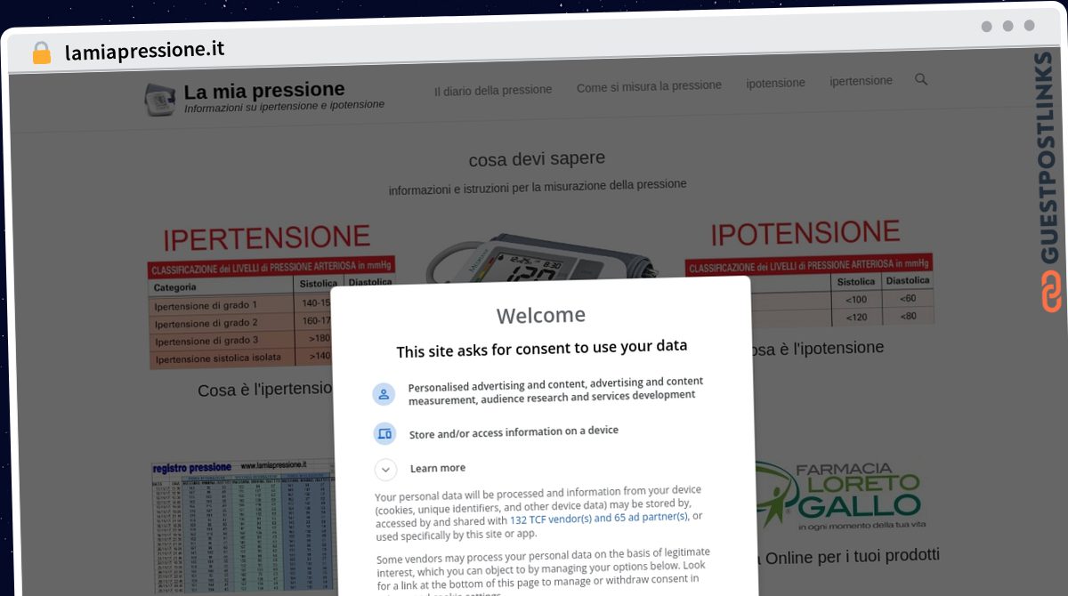Click 'This site asks for consent' text

(x=542, y=349)
